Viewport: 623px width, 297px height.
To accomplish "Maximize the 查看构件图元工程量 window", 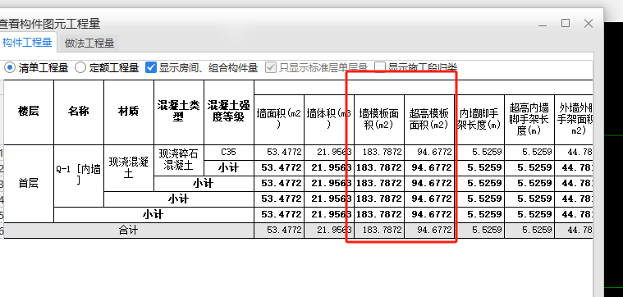I will 566,24.
